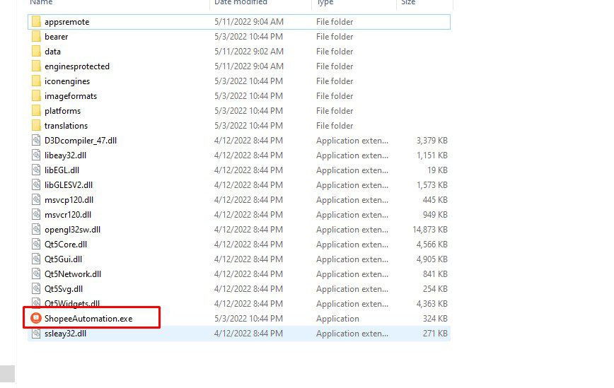Image resolution: width=614 pixels, height=388 pixels.
Task: Click the imageformats folder icon
Action: pos(36,96)
